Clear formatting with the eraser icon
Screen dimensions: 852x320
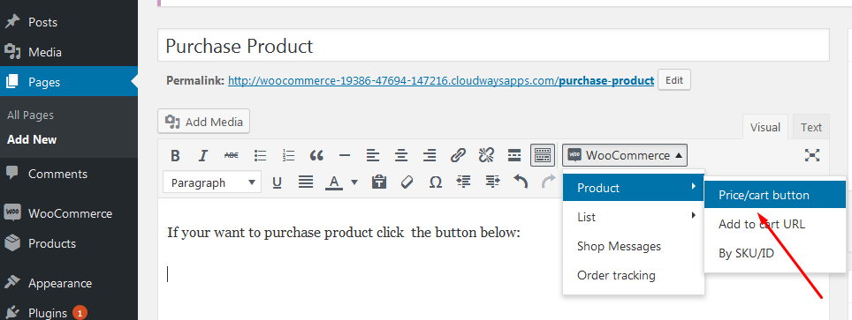click(x=407, y=182)
